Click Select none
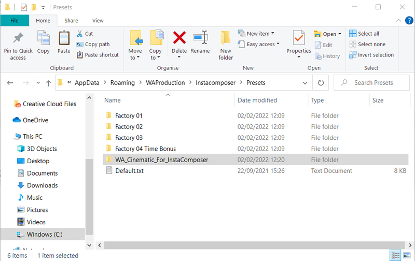The width and height of the screenshot is (415, 261). [x=367, y=44]
